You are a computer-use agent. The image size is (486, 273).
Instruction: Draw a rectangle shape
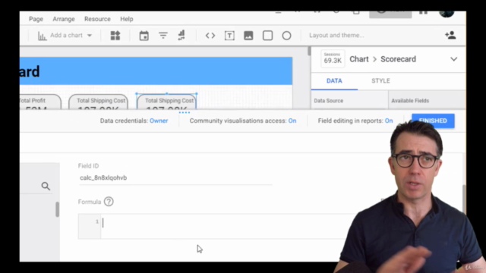pyautogui.click(x=267, y=36)
